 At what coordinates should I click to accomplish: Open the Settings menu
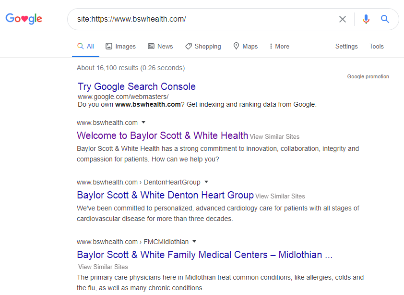point(346,46)
